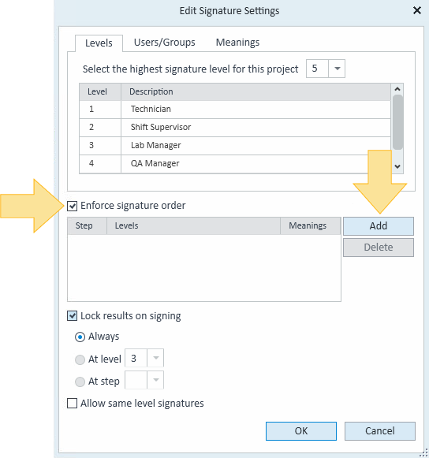429x458 pixels.
Task: Expand the At step dropdown
Action: [156, 380]
